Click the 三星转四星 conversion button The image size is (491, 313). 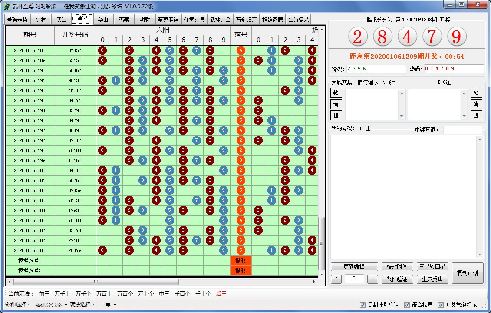[432, 266]
